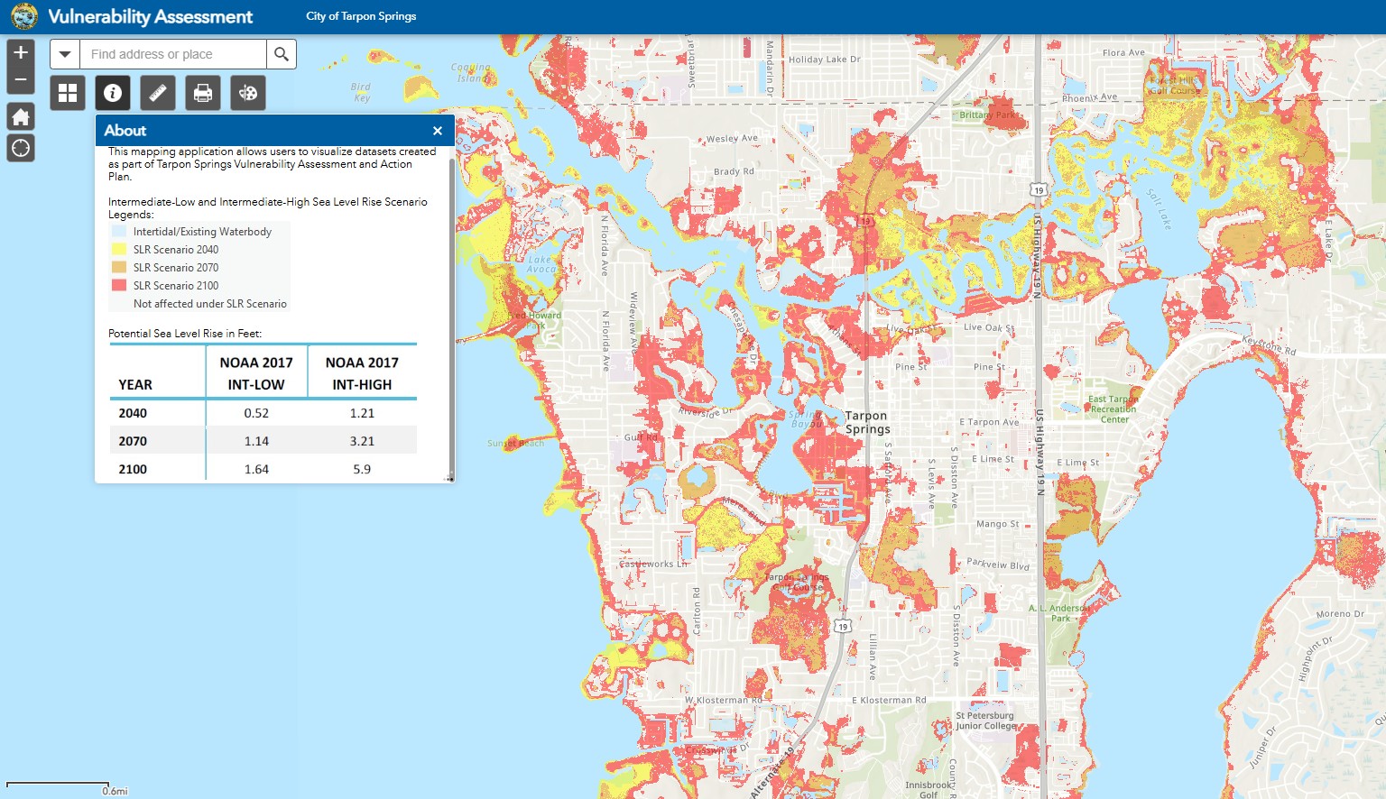Click the Brady Rd street label

(x=734, y=171)
